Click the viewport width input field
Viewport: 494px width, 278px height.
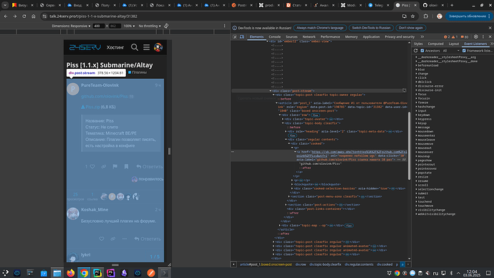point(99,26)
